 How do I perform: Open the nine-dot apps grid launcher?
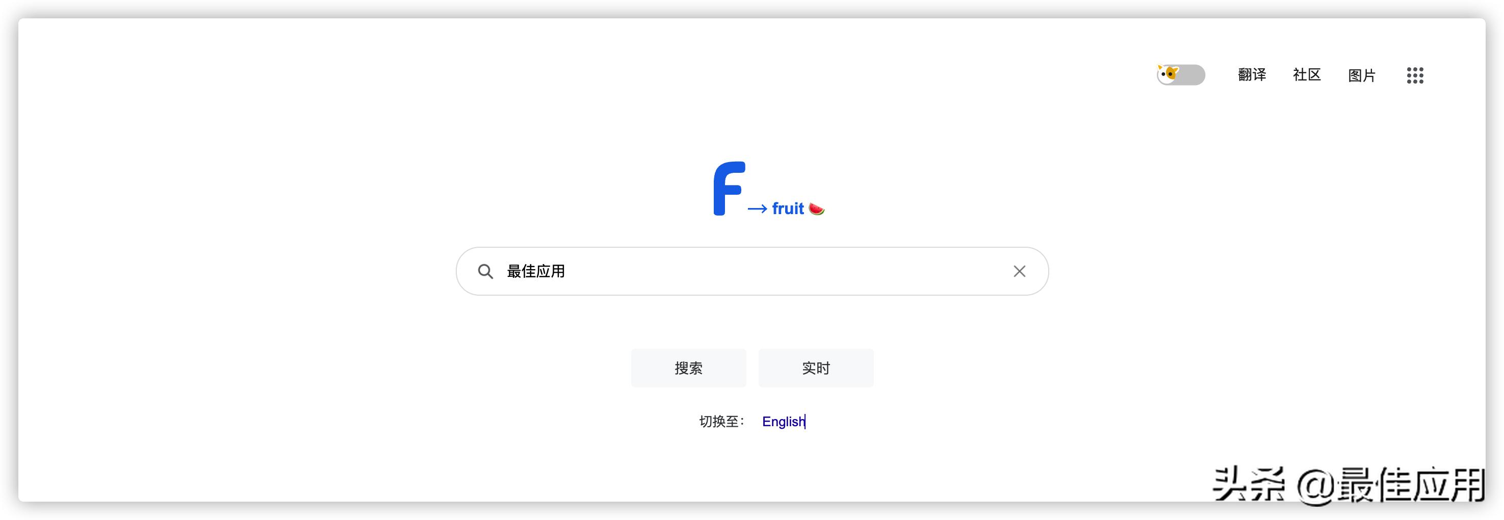coord(1415,75)
